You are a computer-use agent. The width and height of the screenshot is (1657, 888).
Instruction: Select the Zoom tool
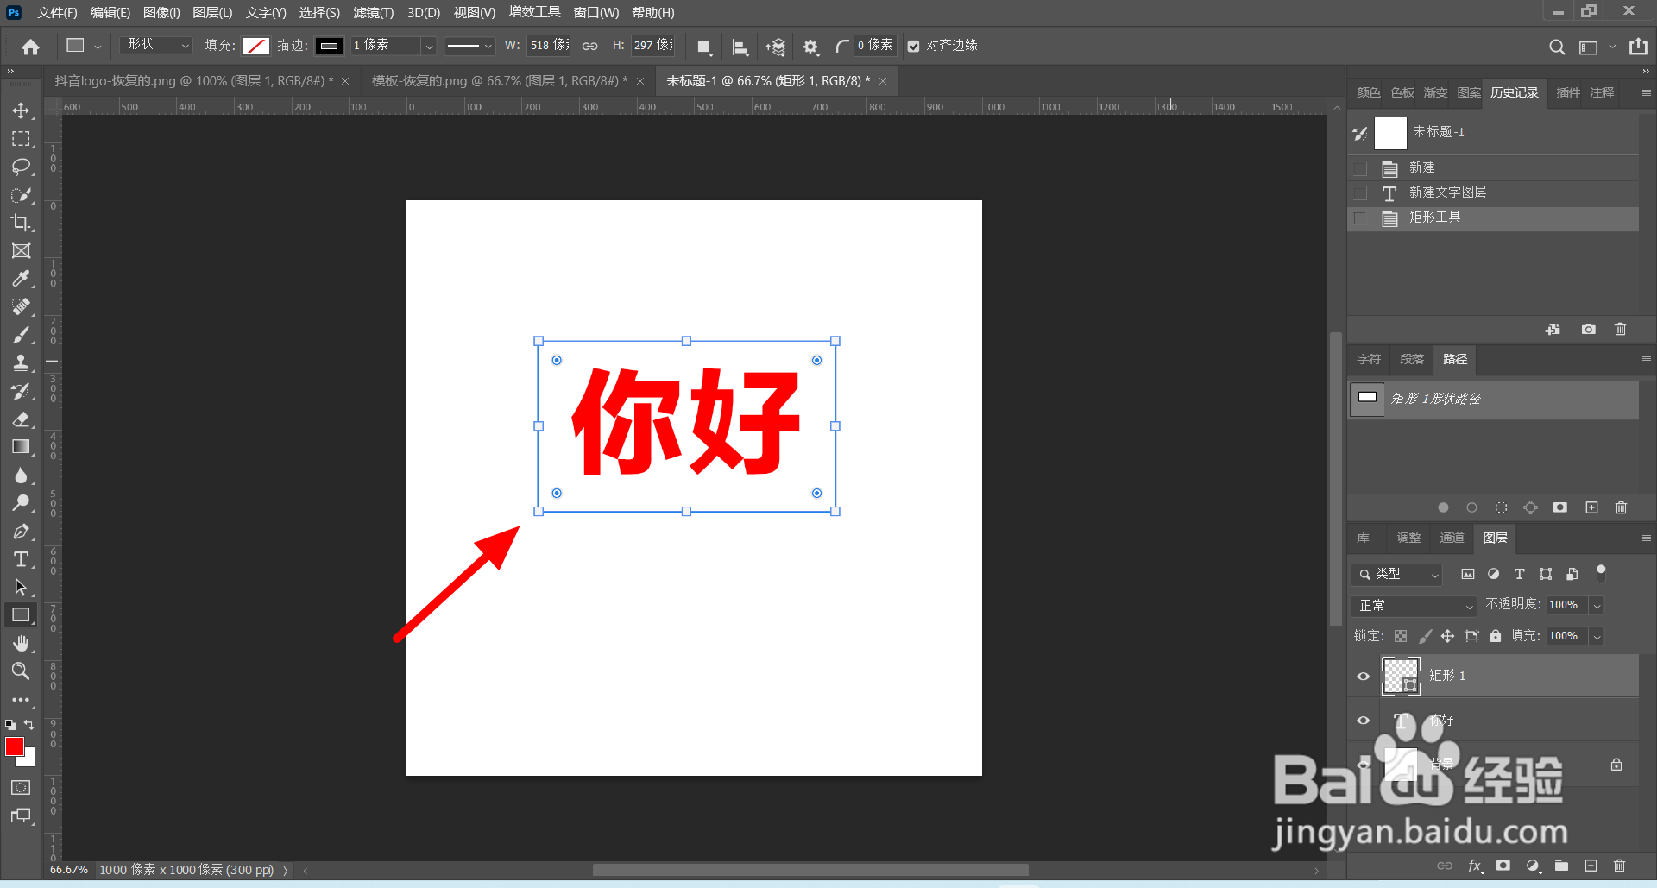tap(21, 671)
